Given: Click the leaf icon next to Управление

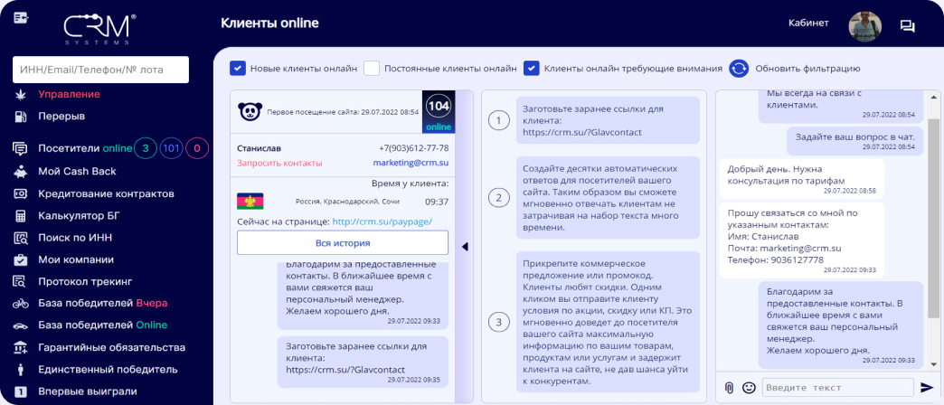Looking at the screenshot, I should [21, 95].
